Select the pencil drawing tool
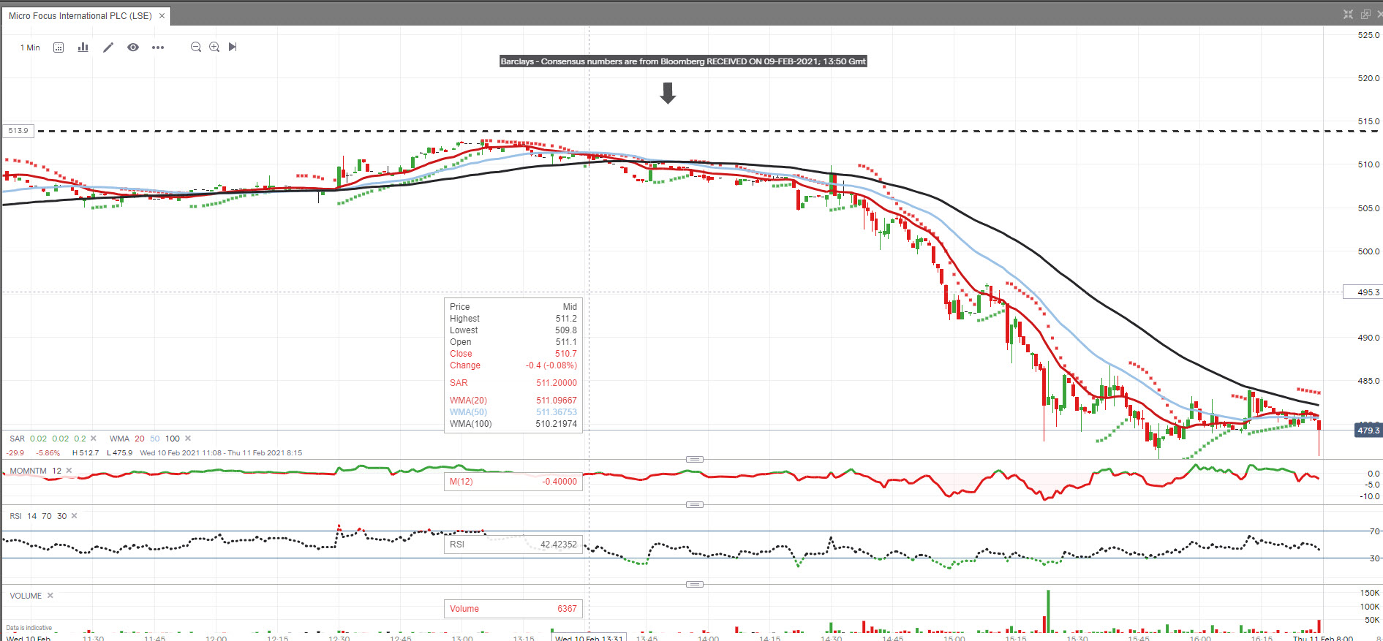 click(108, 48)
